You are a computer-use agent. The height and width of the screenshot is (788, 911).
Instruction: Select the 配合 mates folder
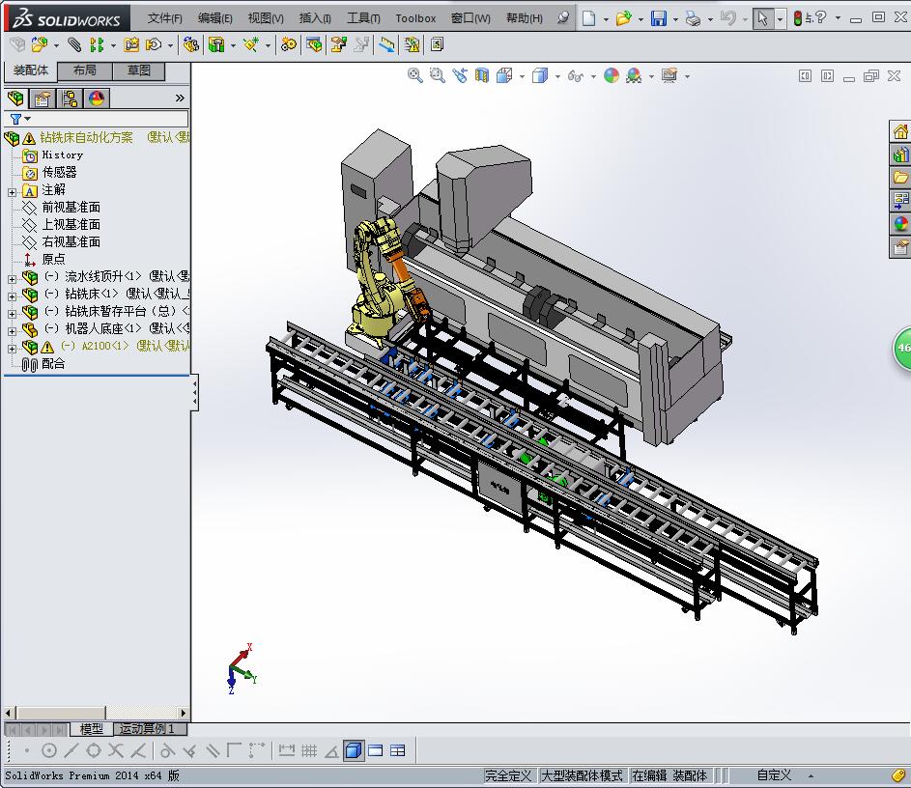pos(53,363)
